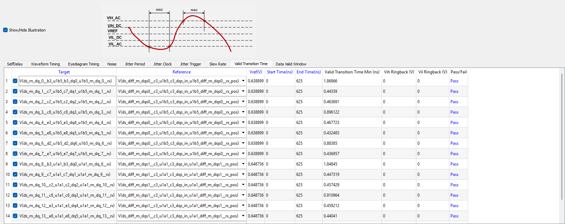Open the Eyediagram Timing tab

pyautogui.click(x=83, y=64)
